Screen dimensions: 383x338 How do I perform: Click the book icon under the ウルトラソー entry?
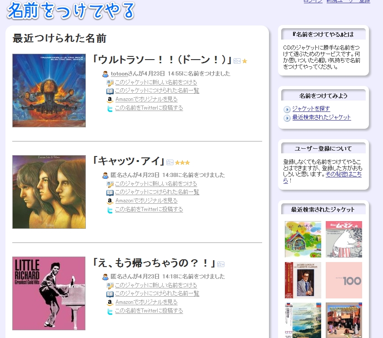pyautogui.click(x=110, y=91)
